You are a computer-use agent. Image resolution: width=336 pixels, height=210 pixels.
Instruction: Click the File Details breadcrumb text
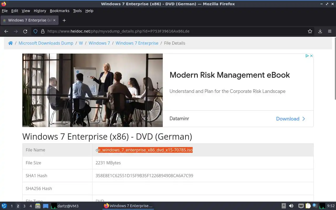[x=175, y=43]
